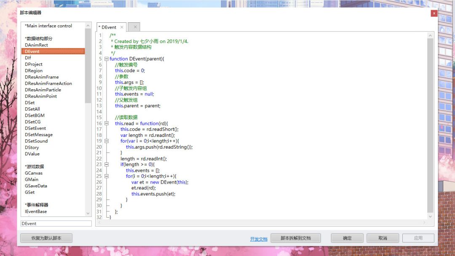Cancel the dialog with 取消

[382, 237]
